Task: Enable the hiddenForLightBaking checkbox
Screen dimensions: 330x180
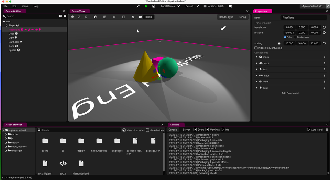Action: [256, 48]
